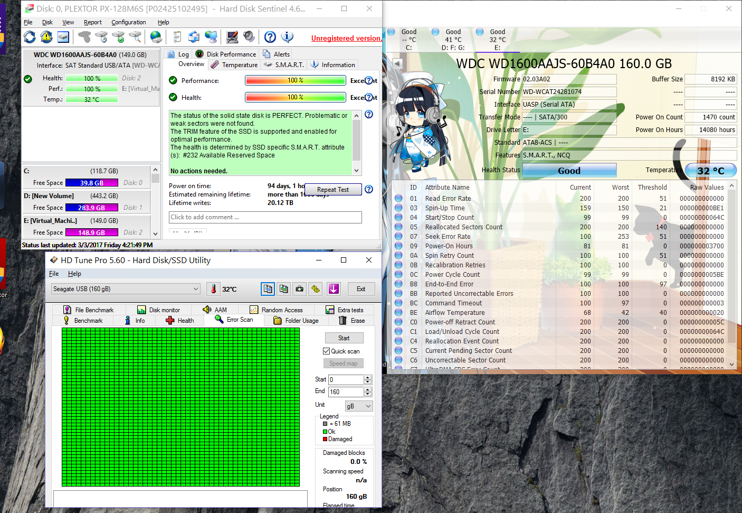Switch to the S.M.A.R.T. tab
This screenshot has height=513, width=742.
coord(284,65)
